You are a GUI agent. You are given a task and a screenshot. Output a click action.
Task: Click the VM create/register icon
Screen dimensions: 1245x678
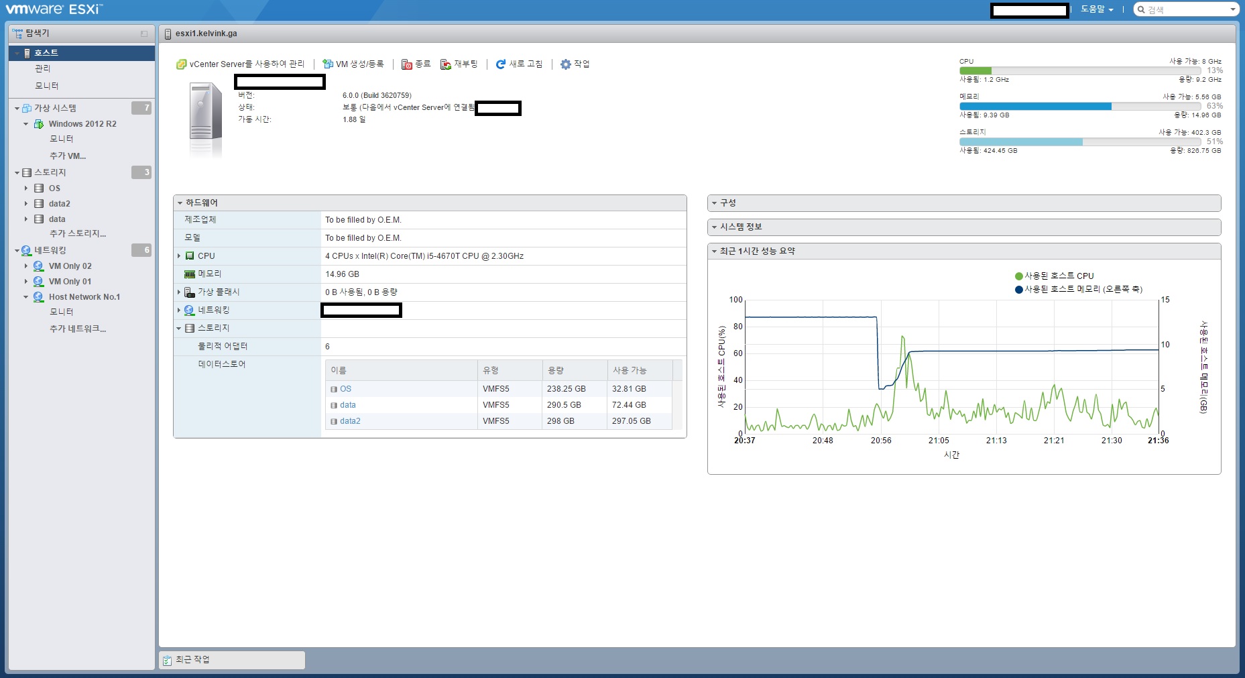tap(328, 64)
